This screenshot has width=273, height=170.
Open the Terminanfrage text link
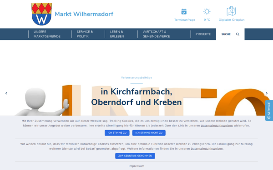pyautogui.click(x=185, y=20)
